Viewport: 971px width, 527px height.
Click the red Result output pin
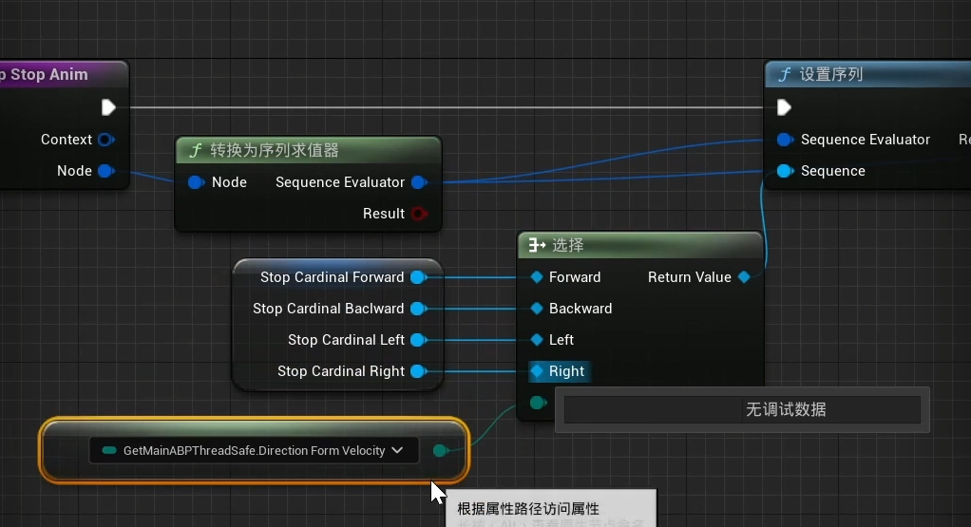(x=419, y=214)
